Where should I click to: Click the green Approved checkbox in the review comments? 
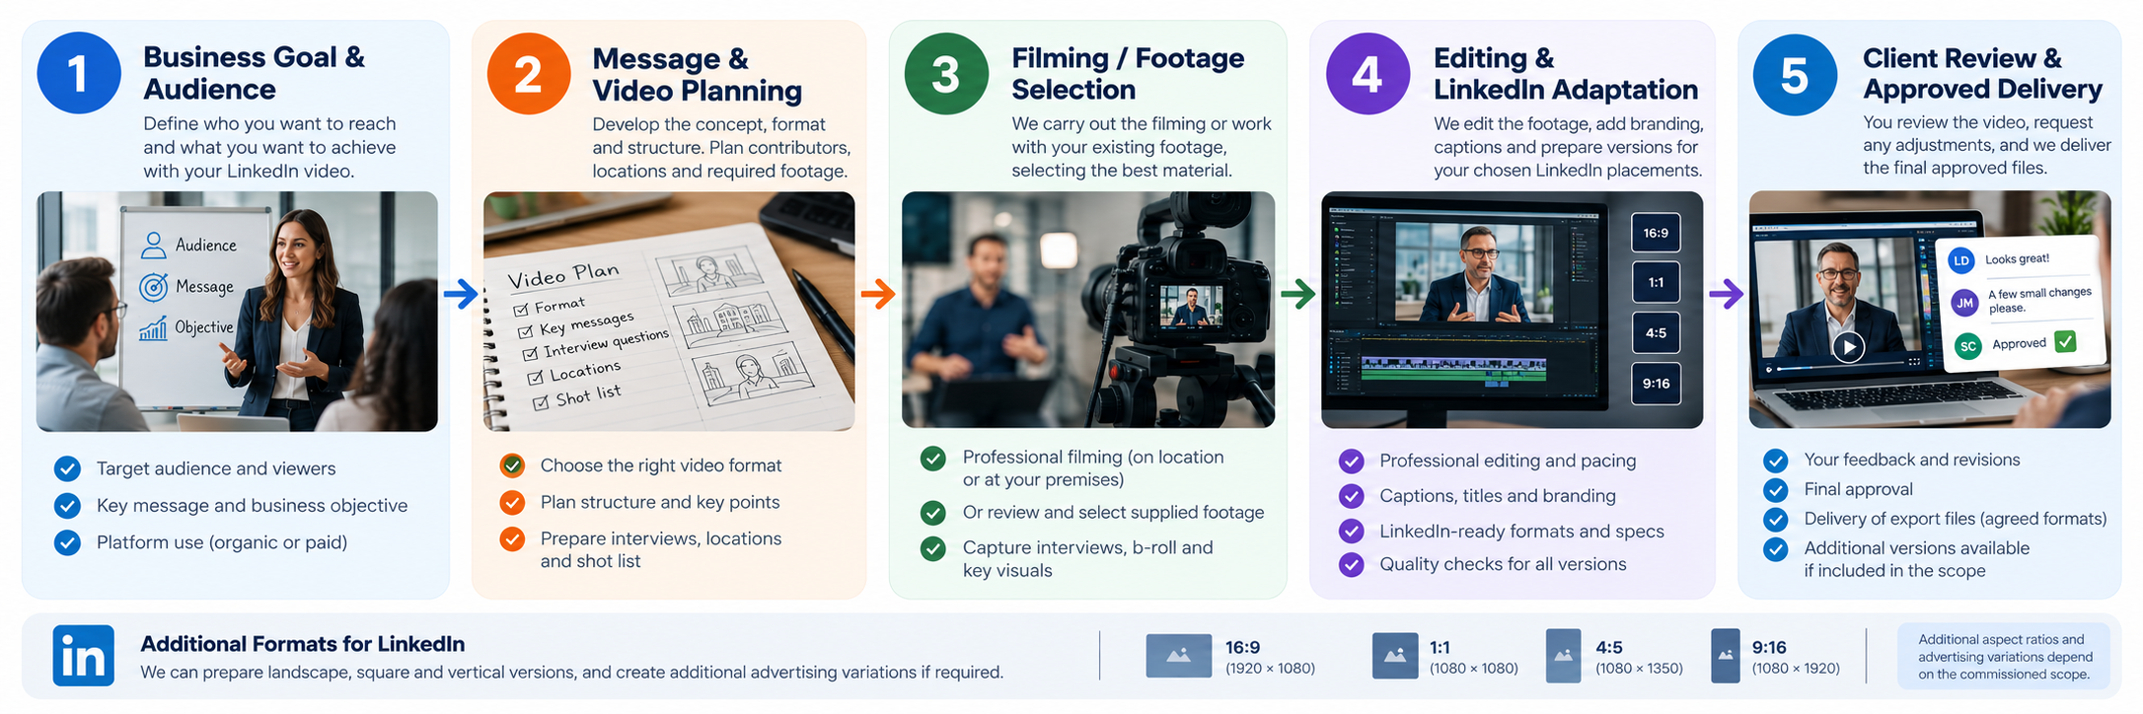click(x=2065, y=341)
